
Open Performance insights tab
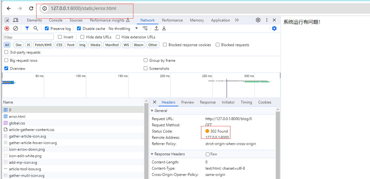click(x=110, y=20)
